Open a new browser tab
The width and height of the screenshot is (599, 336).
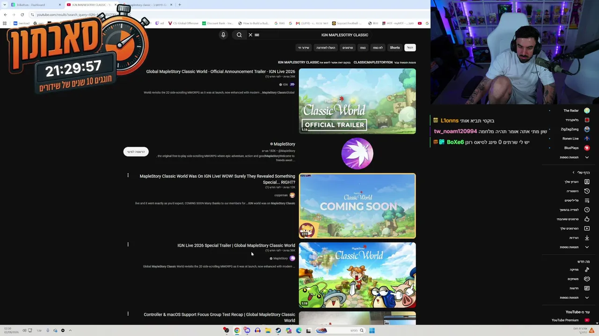click(x=180, y=5)
